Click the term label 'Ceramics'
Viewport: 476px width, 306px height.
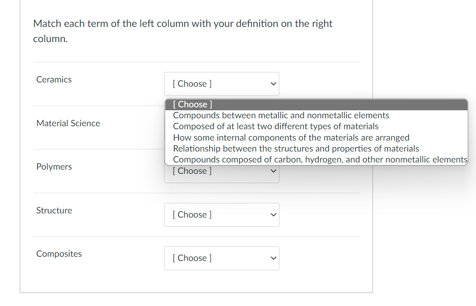click(x=54, y=79)
